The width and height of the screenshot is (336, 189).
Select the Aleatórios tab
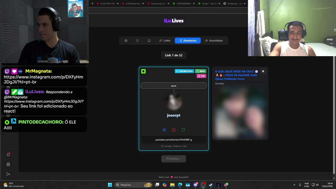(188, 41)
